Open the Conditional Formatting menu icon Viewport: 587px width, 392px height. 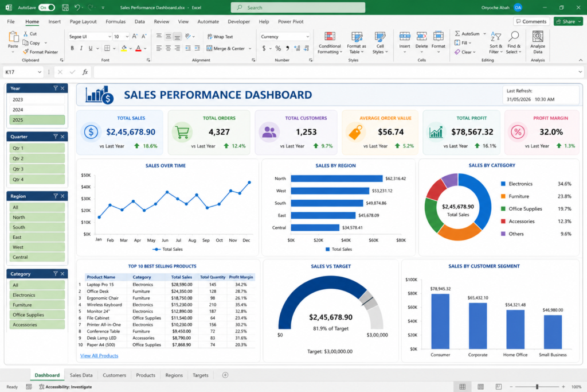point(330,36)
